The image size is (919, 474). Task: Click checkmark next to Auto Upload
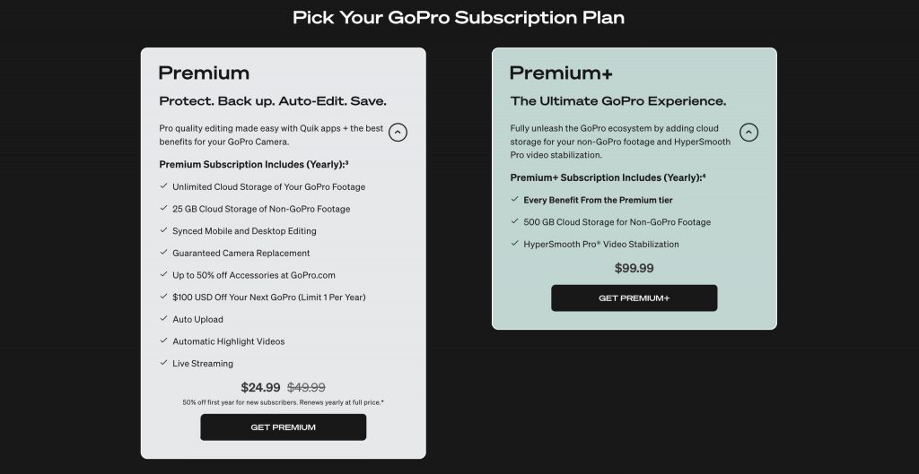click(163, 319)
